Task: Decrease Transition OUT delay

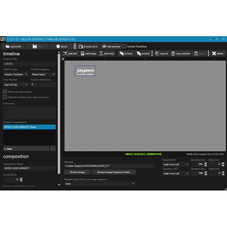Action: point(223,174)
